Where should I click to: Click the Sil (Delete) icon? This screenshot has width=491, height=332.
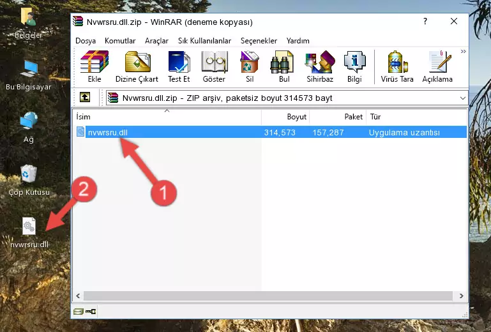(250, 62)
